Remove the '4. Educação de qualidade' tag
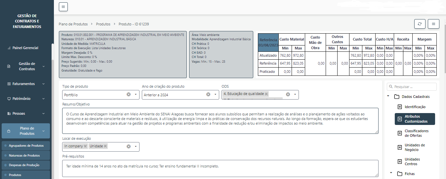Image resolution: width=446 pixels, height=179 pixels. click(x=266, y=94)
